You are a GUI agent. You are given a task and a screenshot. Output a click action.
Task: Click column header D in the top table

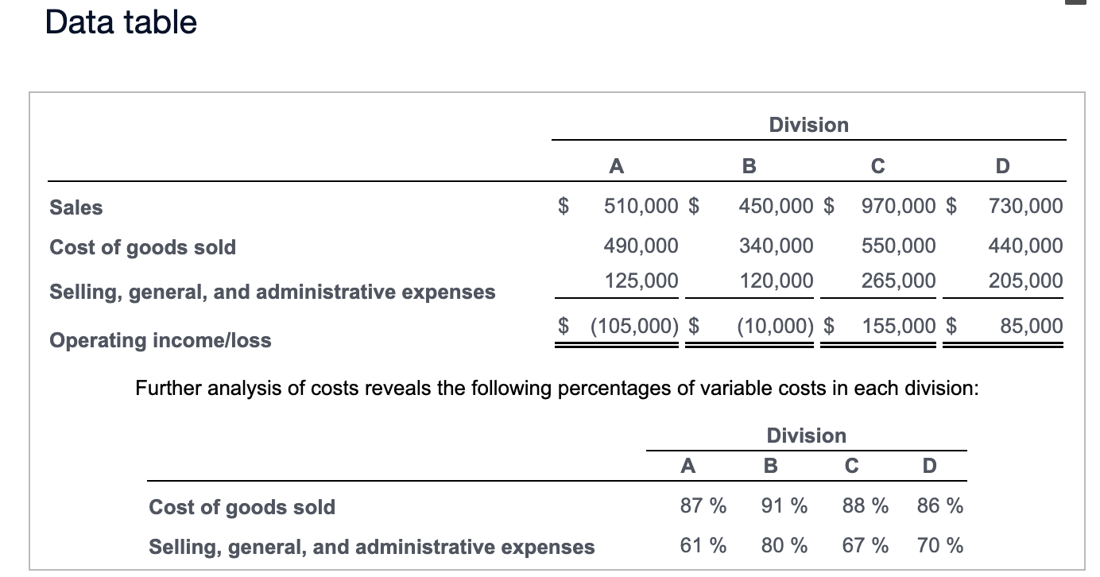tap(1002, 165)
